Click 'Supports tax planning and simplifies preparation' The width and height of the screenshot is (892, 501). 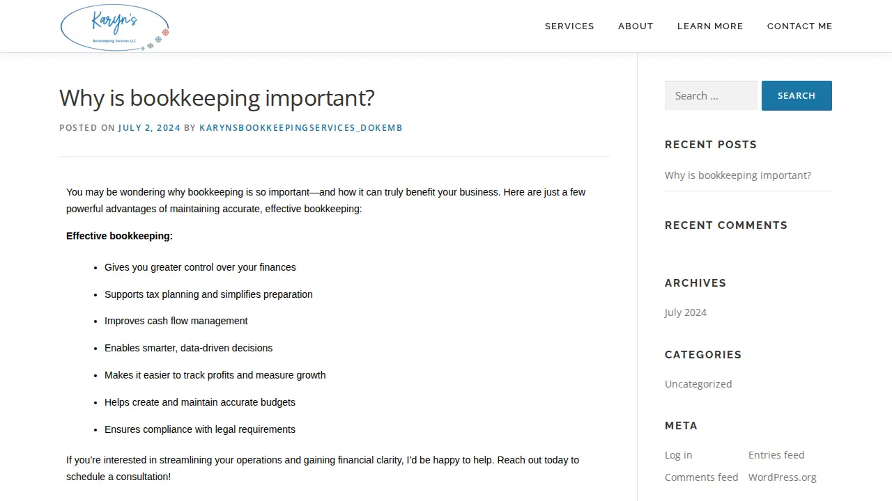click(208, 294)
